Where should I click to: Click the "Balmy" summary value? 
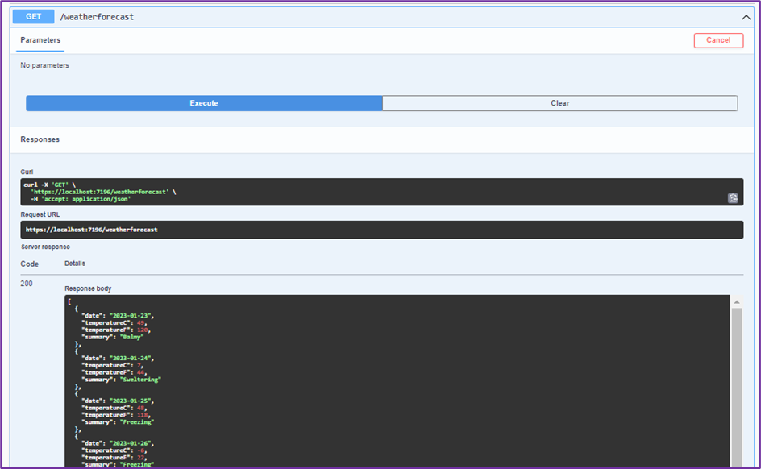(131, 337)
